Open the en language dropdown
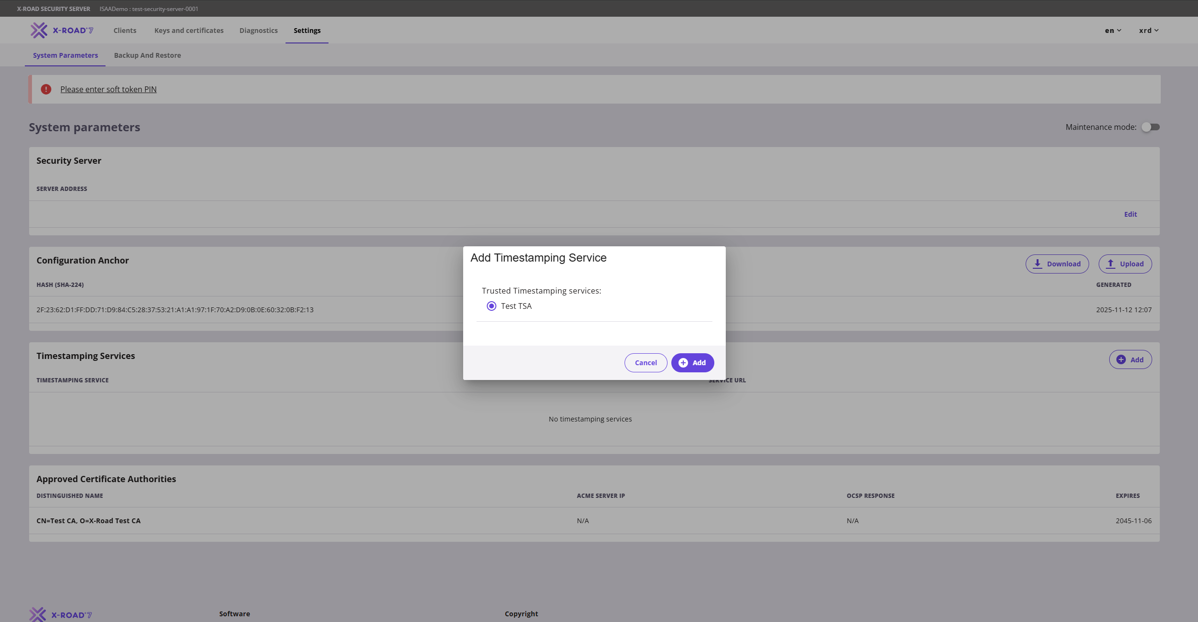Screen dimensions: 1198x622 [x=1113, y=31]
